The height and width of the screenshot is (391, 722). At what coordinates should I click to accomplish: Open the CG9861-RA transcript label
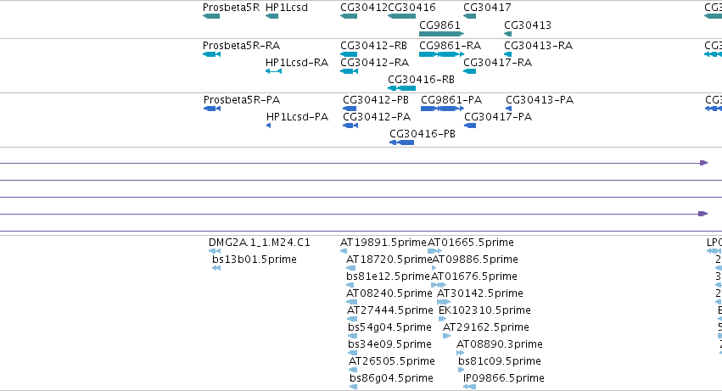pyautogui.click(x=451, y=46)
